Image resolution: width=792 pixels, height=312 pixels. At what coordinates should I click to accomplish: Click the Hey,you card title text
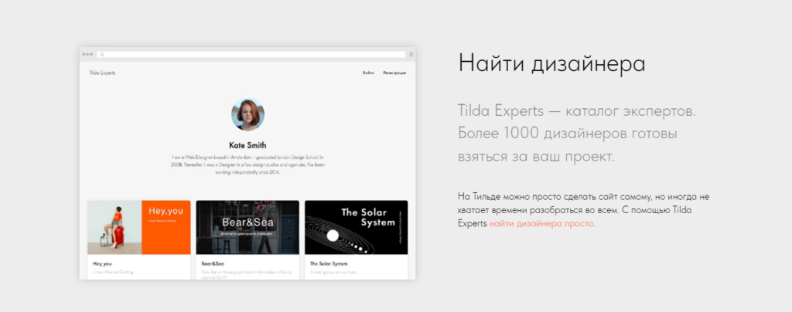[102, 263]
